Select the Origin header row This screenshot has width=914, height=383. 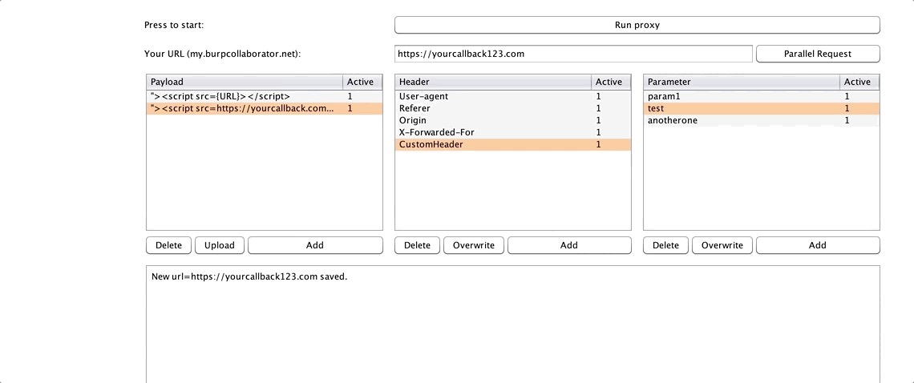(513, 121)
